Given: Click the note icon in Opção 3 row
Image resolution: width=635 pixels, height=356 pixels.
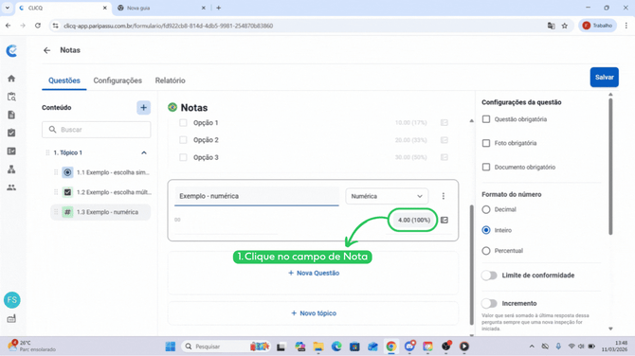Looking at the screenshot, I should [444, 157].
